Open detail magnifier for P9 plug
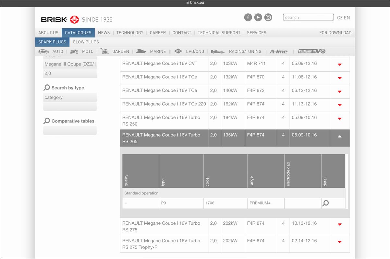Image resolution: width=390 pixels, height=259 pixels. [x=325, y=203]
